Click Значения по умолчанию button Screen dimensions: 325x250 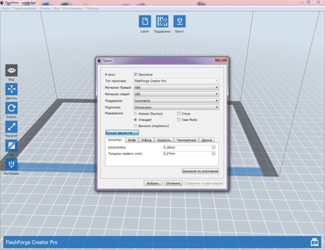click(x=199, y=171)
